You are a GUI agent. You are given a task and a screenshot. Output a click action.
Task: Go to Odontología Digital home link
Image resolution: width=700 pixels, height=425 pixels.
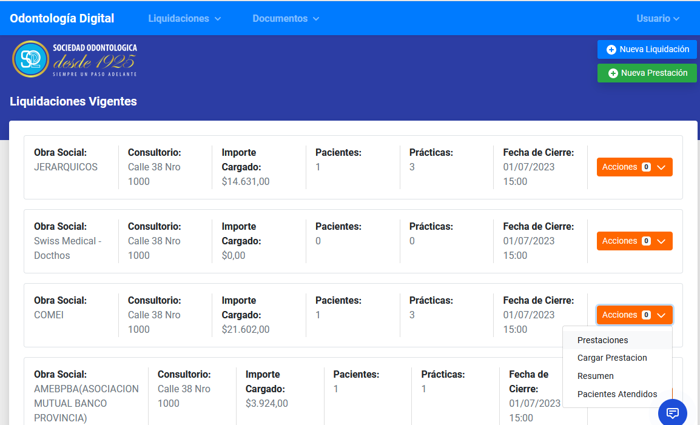(62, 18)
